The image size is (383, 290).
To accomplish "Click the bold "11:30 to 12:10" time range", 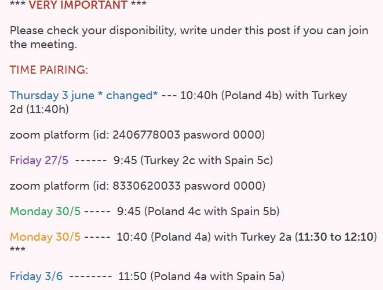I will (x=336, y=237).
